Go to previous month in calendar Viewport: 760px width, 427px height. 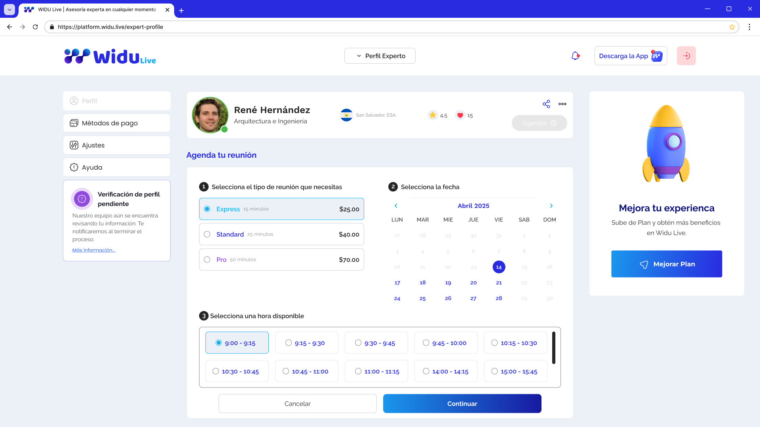point(396,206)
